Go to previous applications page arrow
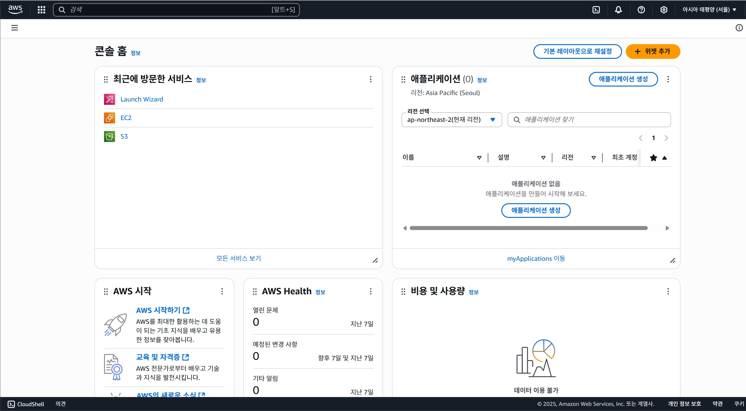 coord(641,138)
